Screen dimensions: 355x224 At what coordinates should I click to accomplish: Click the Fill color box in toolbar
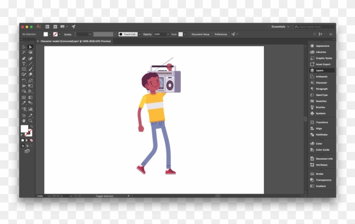(25, 129)
